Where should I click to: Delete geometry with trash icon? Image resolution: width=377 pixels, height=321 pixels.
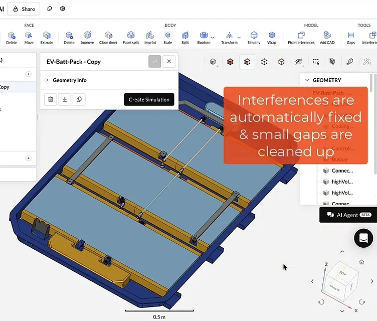pos(51,99)
